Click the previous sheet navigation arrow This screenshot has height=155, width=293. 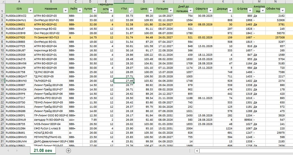click(8, 150)
